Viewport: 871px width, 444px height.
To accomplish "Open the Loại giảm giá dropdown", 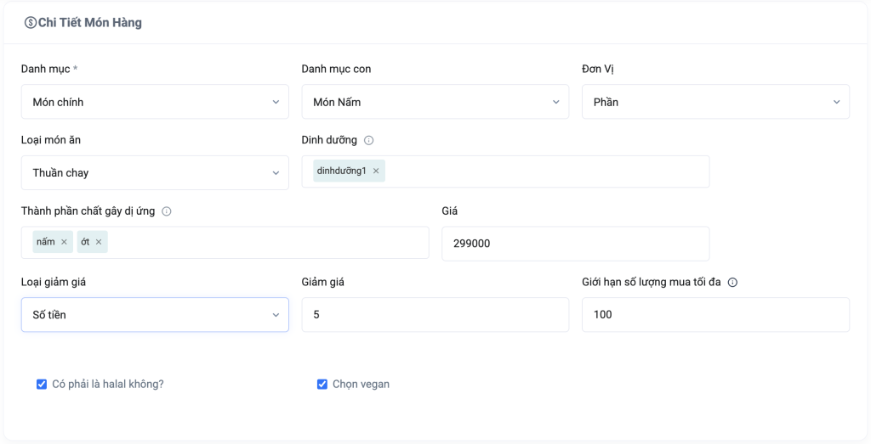I will point(155,315).
